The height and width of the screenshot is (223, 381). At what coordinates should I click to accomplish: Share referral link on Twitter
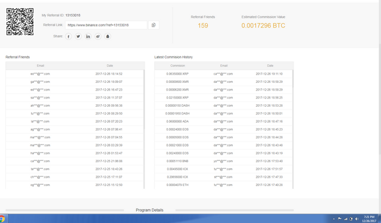78,36
